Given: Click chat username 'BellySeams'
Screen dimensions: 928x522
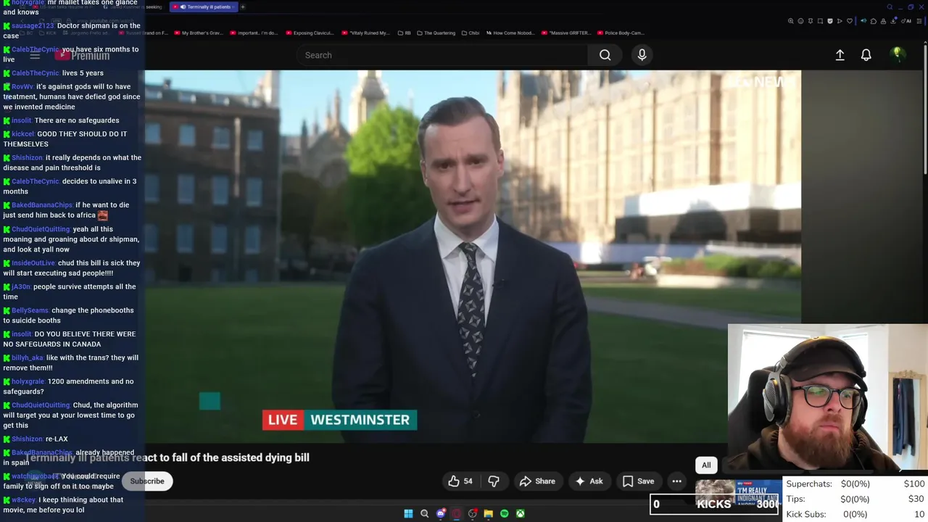Looking at the screenshot, I should (30, 310).
